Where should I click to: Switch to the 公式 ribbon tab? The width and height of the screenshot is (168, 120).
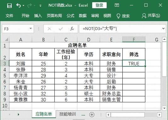click(70, 16)
